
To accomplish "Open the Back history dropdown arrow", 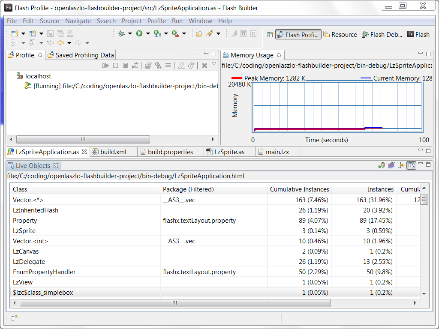I will pos(69,43).
